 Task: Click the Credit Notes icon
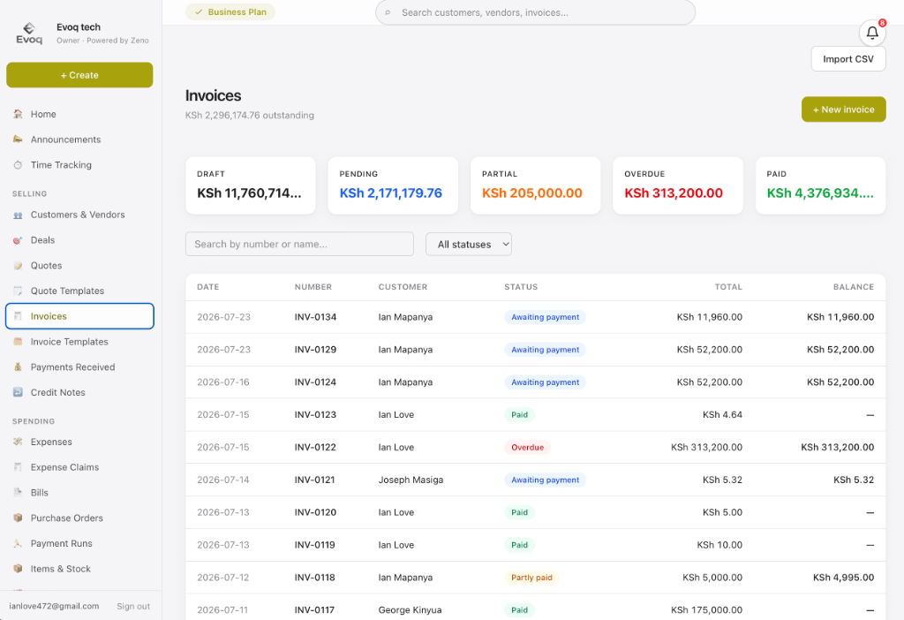18,392
